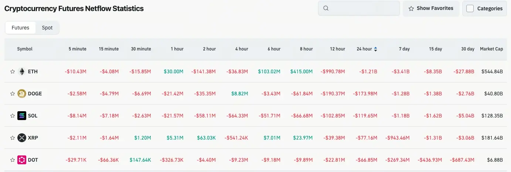Sort by the 8 hour column header
This screenshot has width=511, height=172.
(x=306, y=49)
